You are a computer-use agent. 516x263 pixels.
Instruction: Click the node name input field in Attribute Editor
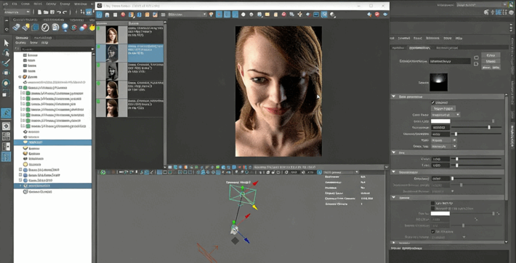point(450,61)
